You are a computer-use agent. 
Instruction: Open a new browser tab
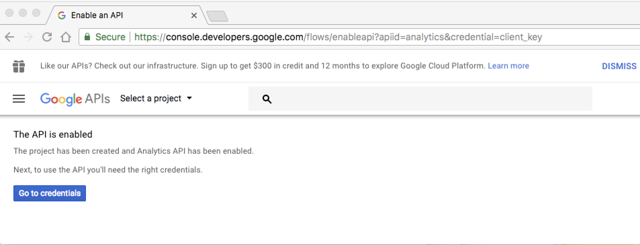click(217, 16)
